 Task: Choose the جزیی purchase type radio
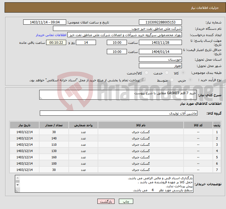188,80
